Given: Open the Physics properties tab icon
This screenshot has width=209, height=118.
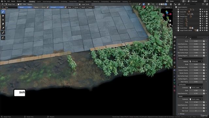Looking at the screenshot, I should pos(174,76).
